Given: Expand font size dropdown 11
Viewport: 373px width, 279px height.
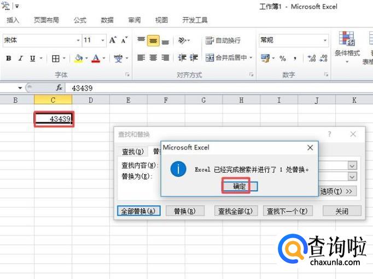Looking at the screenshot, I should tap(103, 40).
